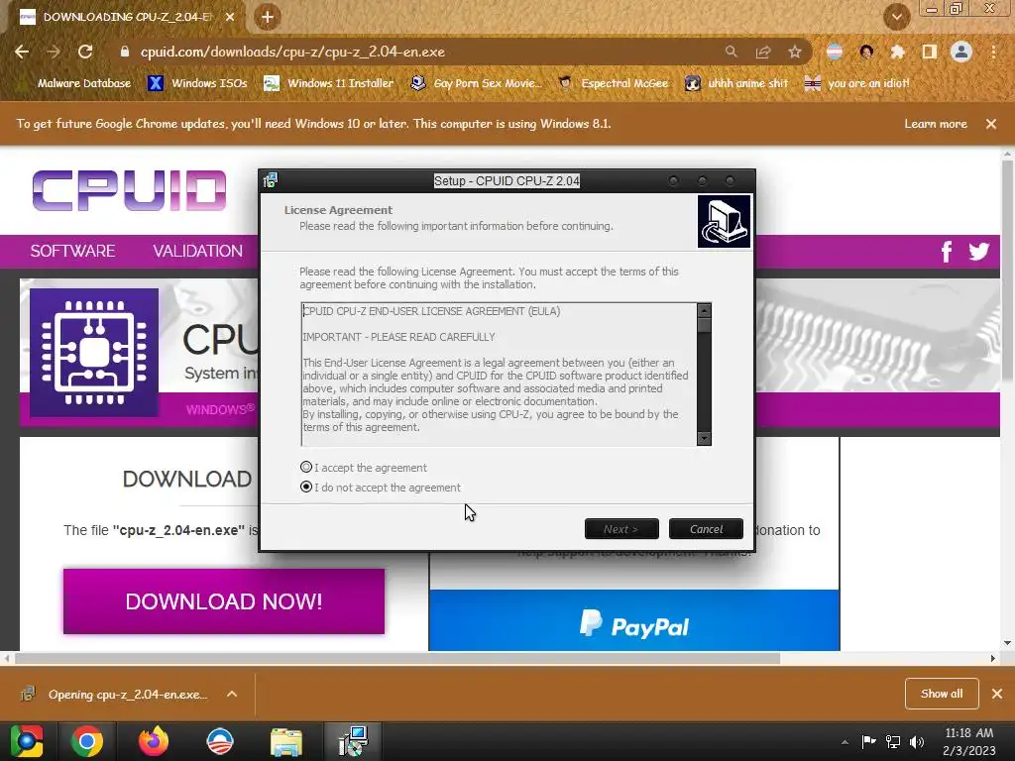
Task: Cancel the CPU-Z setup
Action: tap(706, 529)
